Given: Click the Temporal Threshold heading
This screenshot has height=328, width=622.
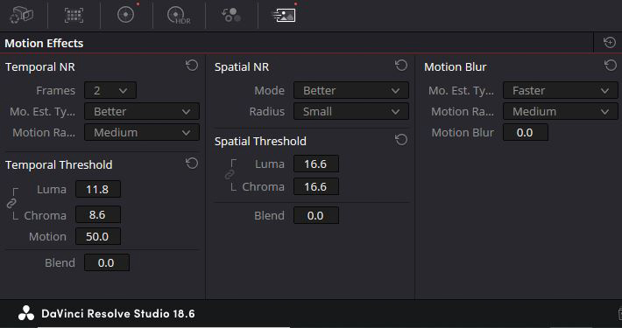Looking at the screenshot, I should pyautogui.click(x=59, y=164).
